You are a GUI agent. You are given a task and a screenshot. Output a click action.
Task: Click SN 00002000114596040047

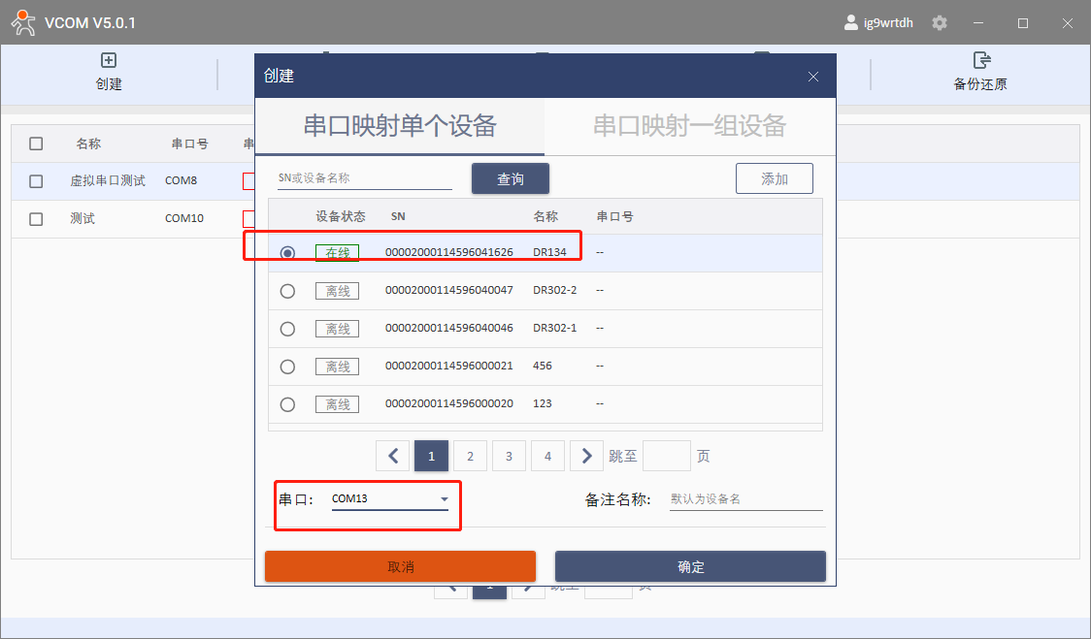point(449,290)
